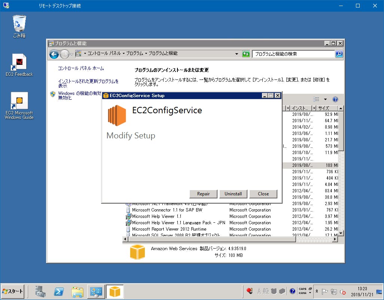This screenshot has width=384, height=300.
Task: Click the サイズ column header
Action: [x=326, y=108]
